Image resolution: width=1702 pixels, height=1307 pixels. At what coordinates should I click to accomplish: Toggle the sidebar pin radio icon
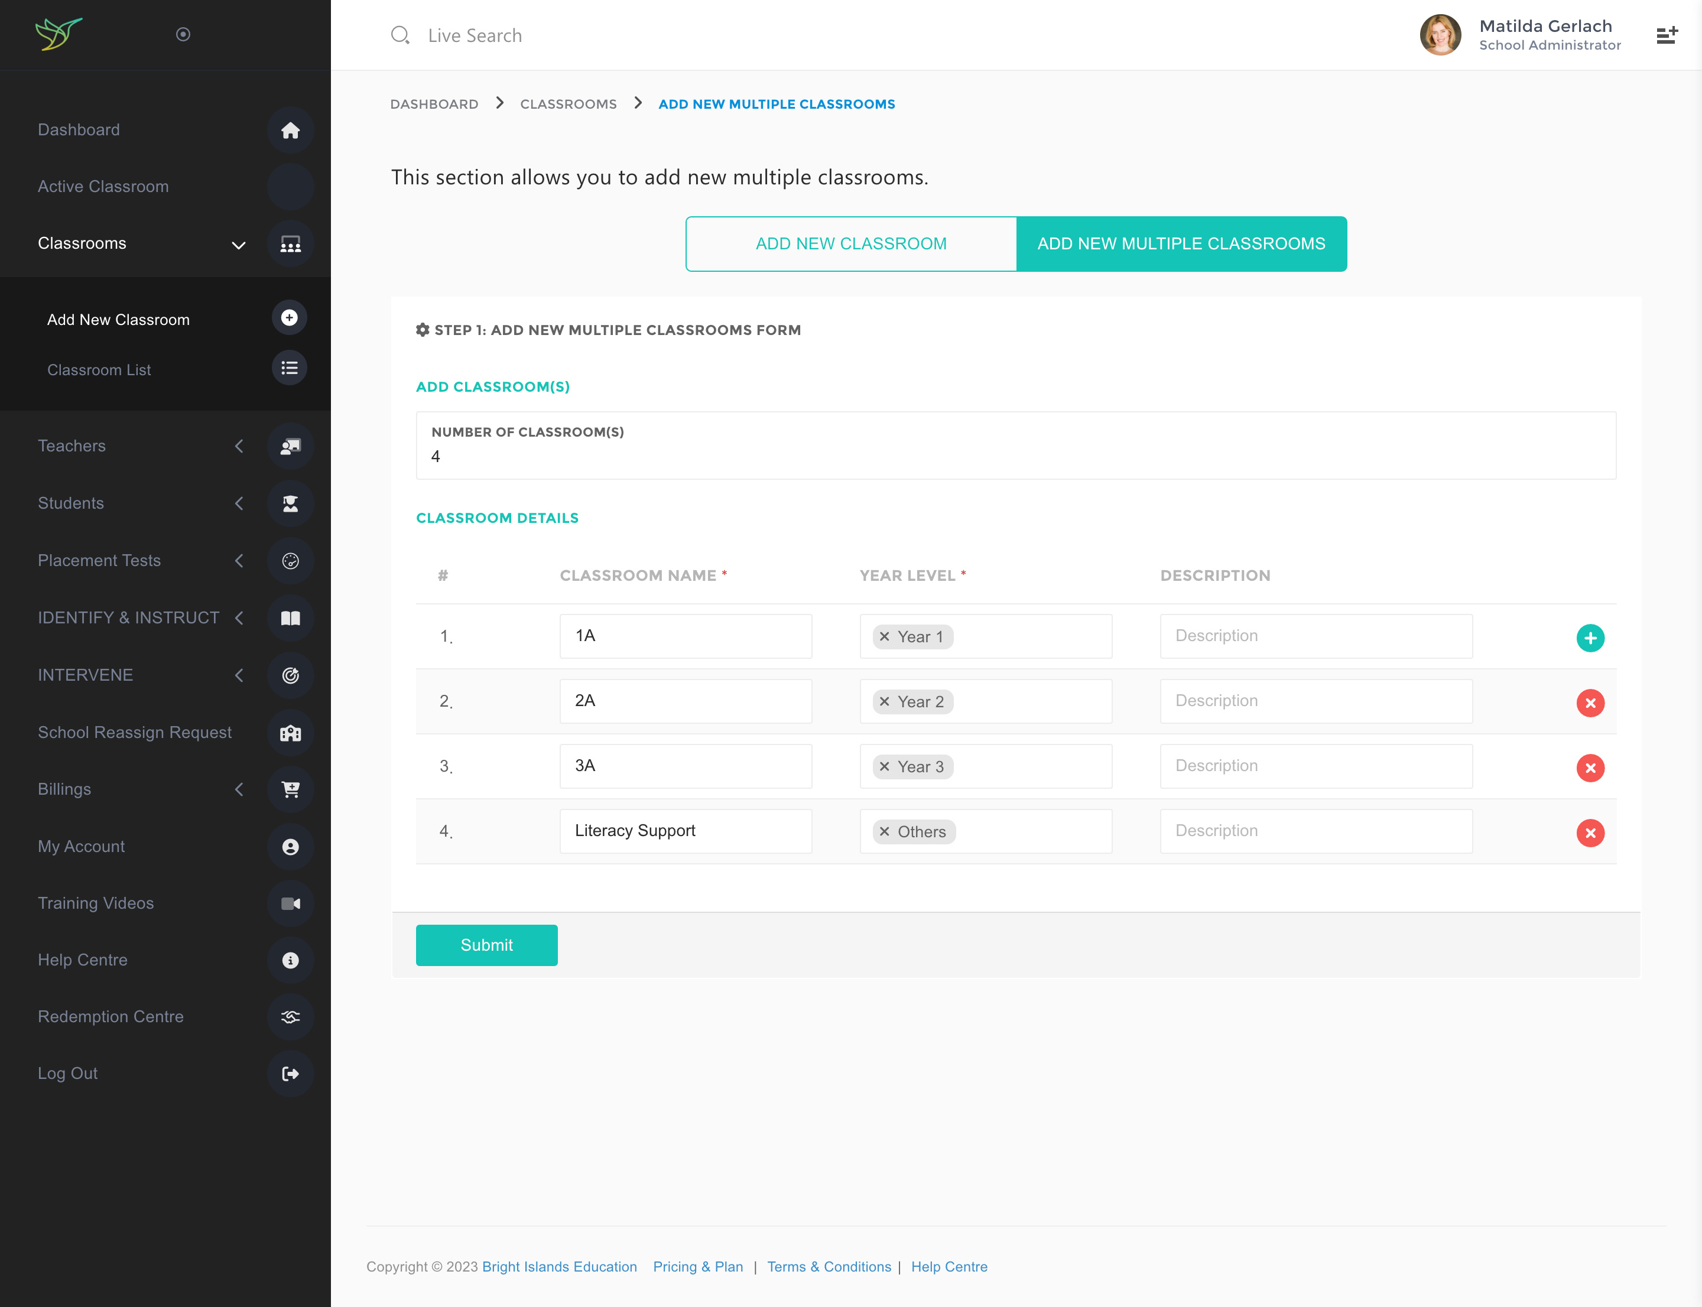pos(183,34)
